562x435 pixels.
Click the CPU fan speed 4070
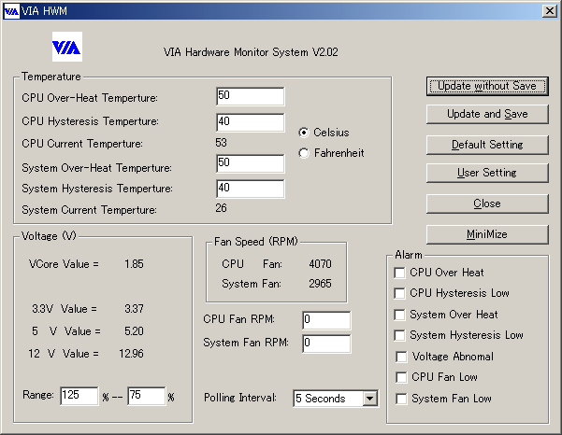pos(320,264)
